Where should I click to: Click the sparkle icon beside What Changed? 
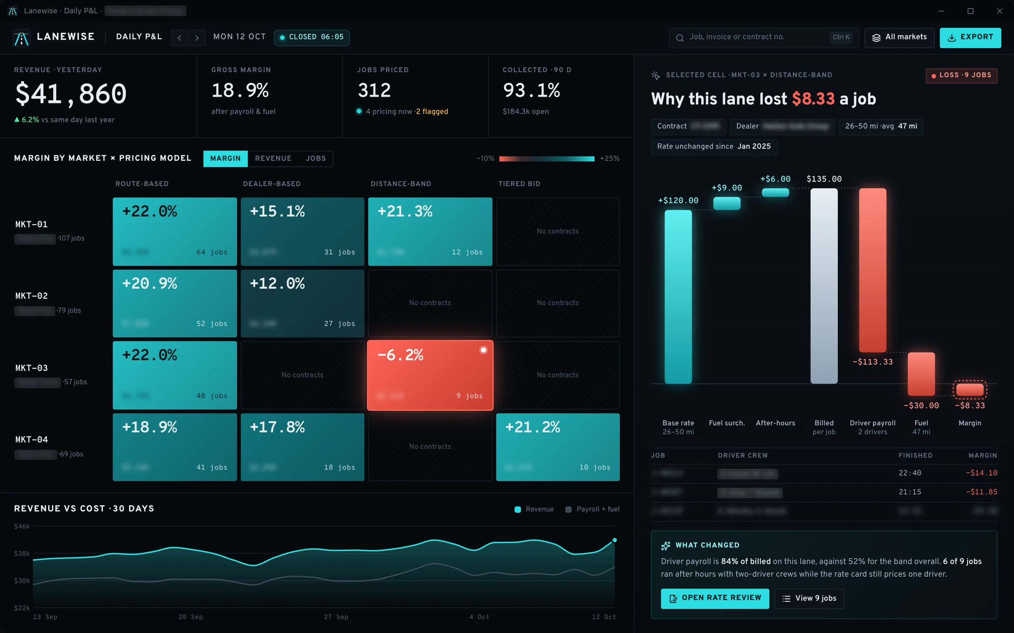pyautogui.click(x=666, y=545)
